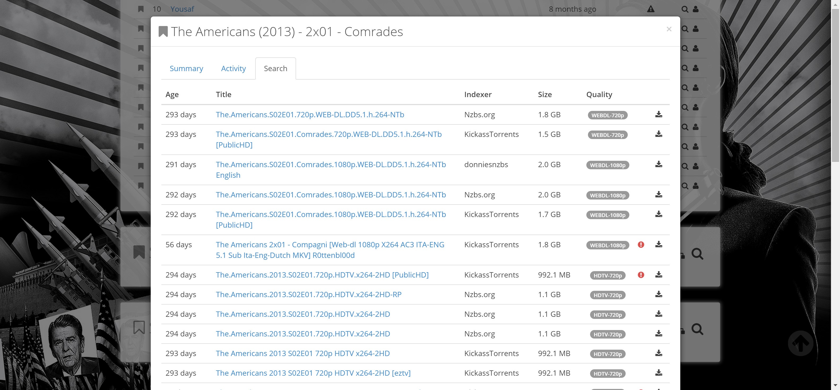Image resolution: width=840 pixels, height=390 pixels.
Task: Click the WEBDL-1080p quality badge on the donniesnzbs row
Action: tap(607, 165)
